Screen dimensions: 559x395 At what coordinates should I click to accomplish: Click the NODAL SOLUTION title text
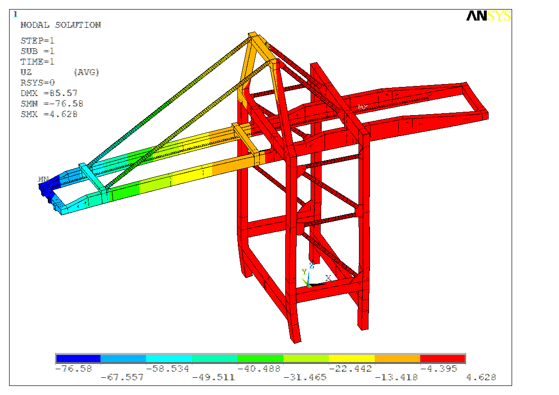pos(61,25)
